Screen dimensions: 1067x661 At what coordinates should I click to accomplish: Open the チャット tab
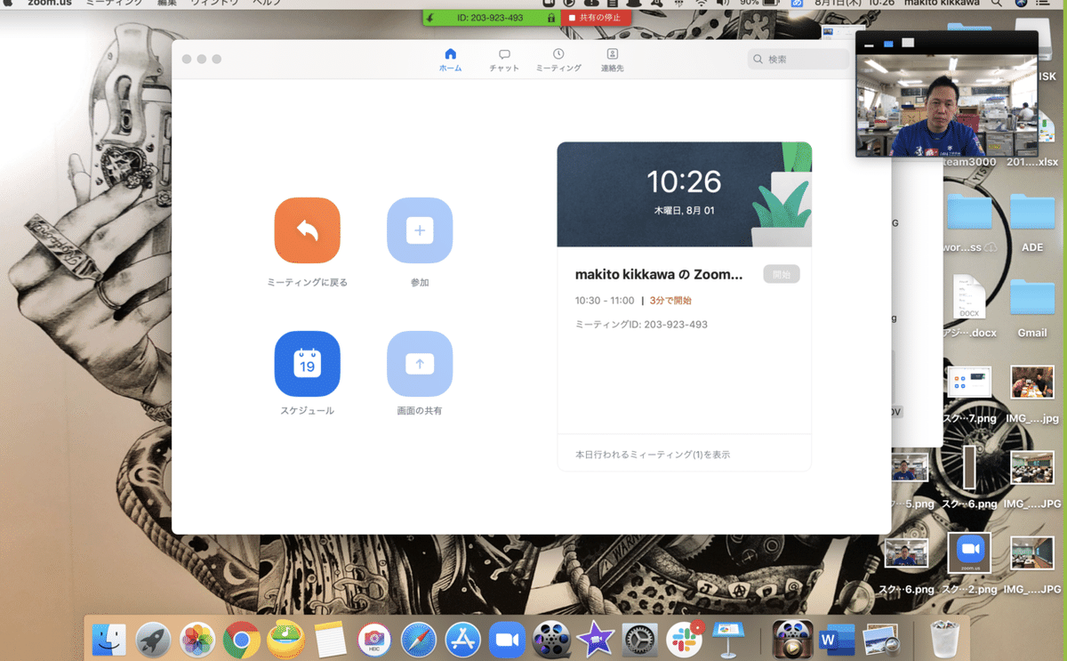click(x=504, y=60)
